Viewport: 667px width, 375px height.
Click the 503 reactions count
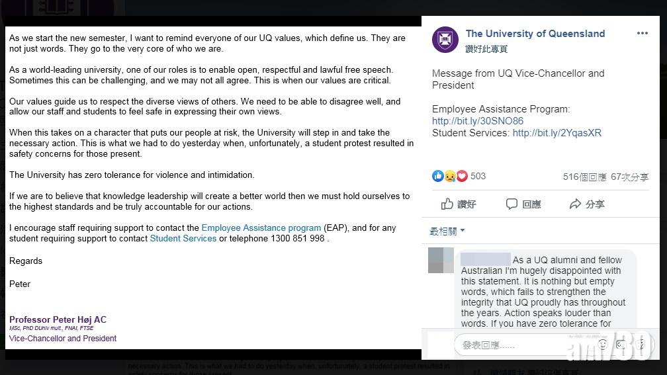(478, 176)
